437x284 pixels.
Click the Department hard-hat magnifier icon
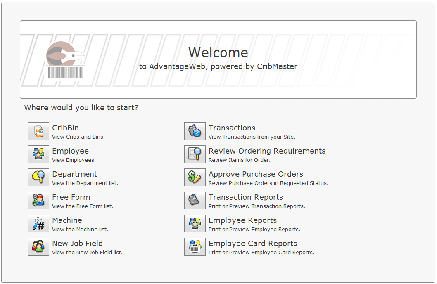(38, 177)
